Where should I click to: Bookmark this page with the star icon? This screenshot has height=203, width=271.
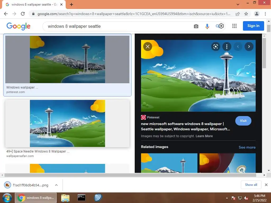(246, 14)
